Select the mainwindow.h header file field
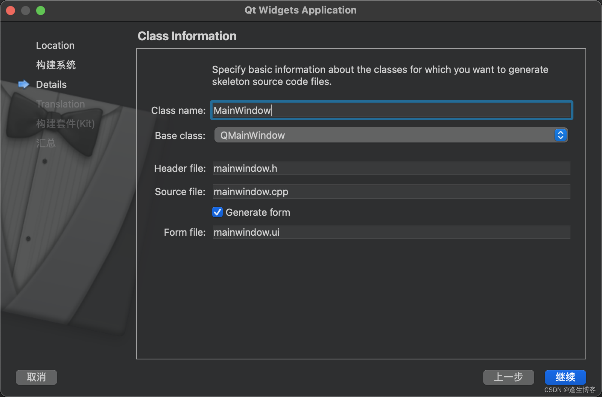This screenshot has width=602, height=397. (391, 168)
